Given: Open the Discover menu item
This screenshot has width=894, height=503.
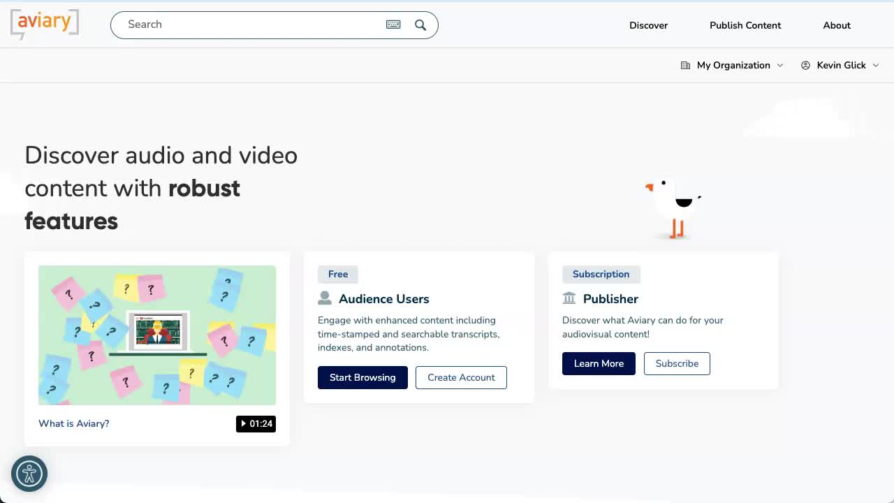Looking at the screenshot, I should tap(648, 25).
